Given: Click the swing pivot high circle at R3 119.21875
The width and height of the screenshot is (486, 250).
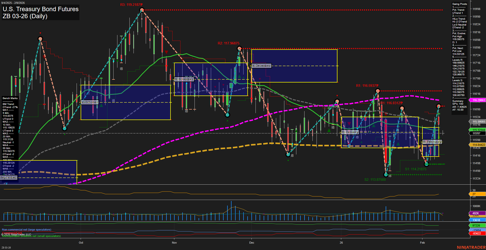Looking at the screenshot, I should (x=142, y=10).
